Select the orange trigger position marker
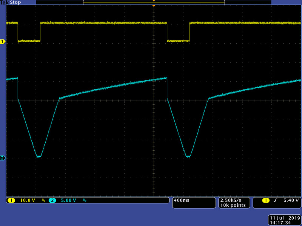Screen dimensions: 302x226 tap(154, 6)
